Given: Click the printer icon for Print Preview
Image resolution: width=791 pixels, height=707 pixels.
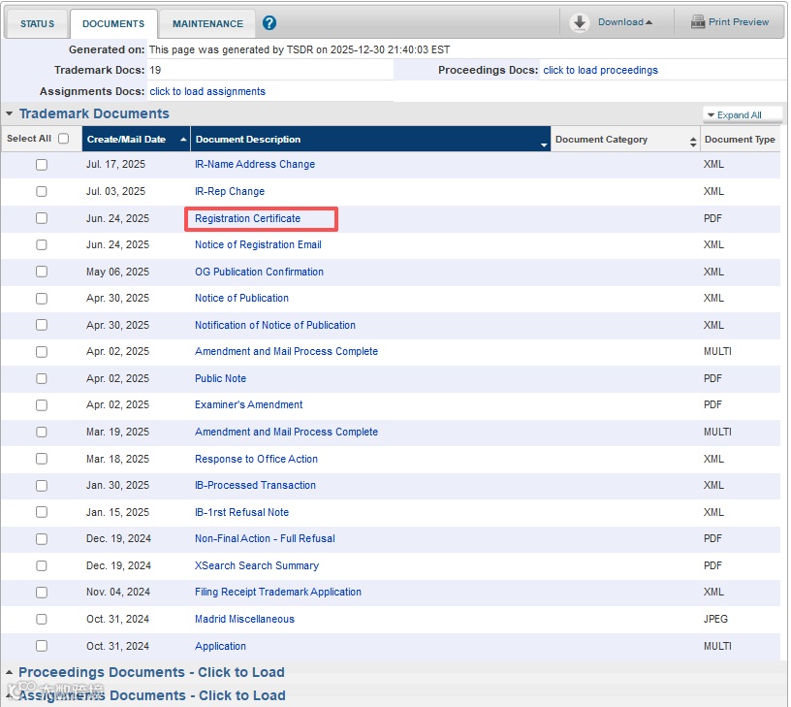Looking at the screenshot, I should [x=698, y=21].
